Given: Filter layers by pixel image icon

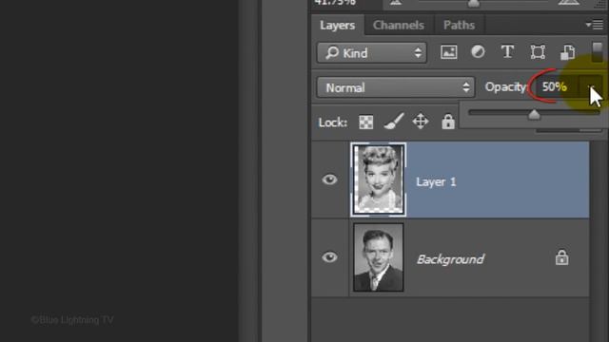Looking at the screenshot, I should coord(448,52).
